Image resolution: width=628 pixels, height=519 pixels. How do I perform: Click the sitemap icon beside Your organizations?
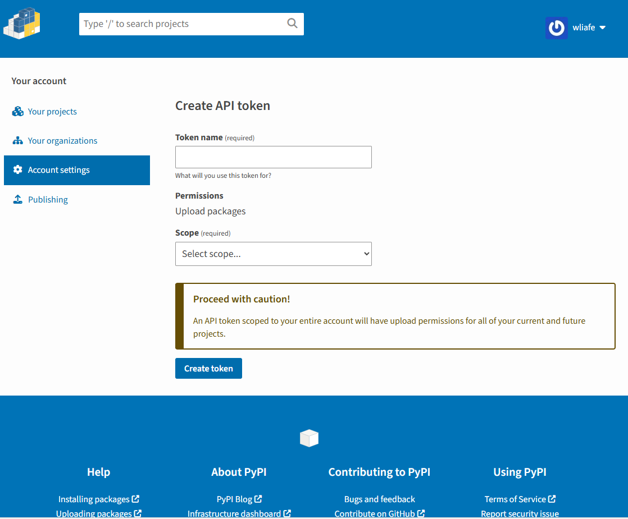pos(17,141)
